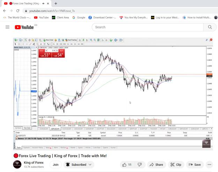Viewport: 218px width, 172px height.
Task: Select the text label A tool
Action: click(41, 44)
